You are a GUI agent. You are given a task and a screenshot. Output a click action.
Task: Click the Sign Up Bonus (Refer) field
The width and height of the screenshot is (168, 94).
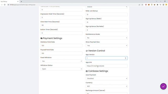tap(107, 22)
